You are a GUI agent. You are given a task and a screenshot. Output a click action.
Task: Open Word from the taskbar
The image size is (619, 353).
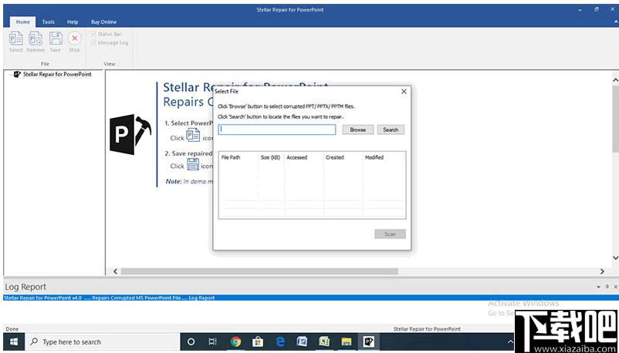coord(302,342)
